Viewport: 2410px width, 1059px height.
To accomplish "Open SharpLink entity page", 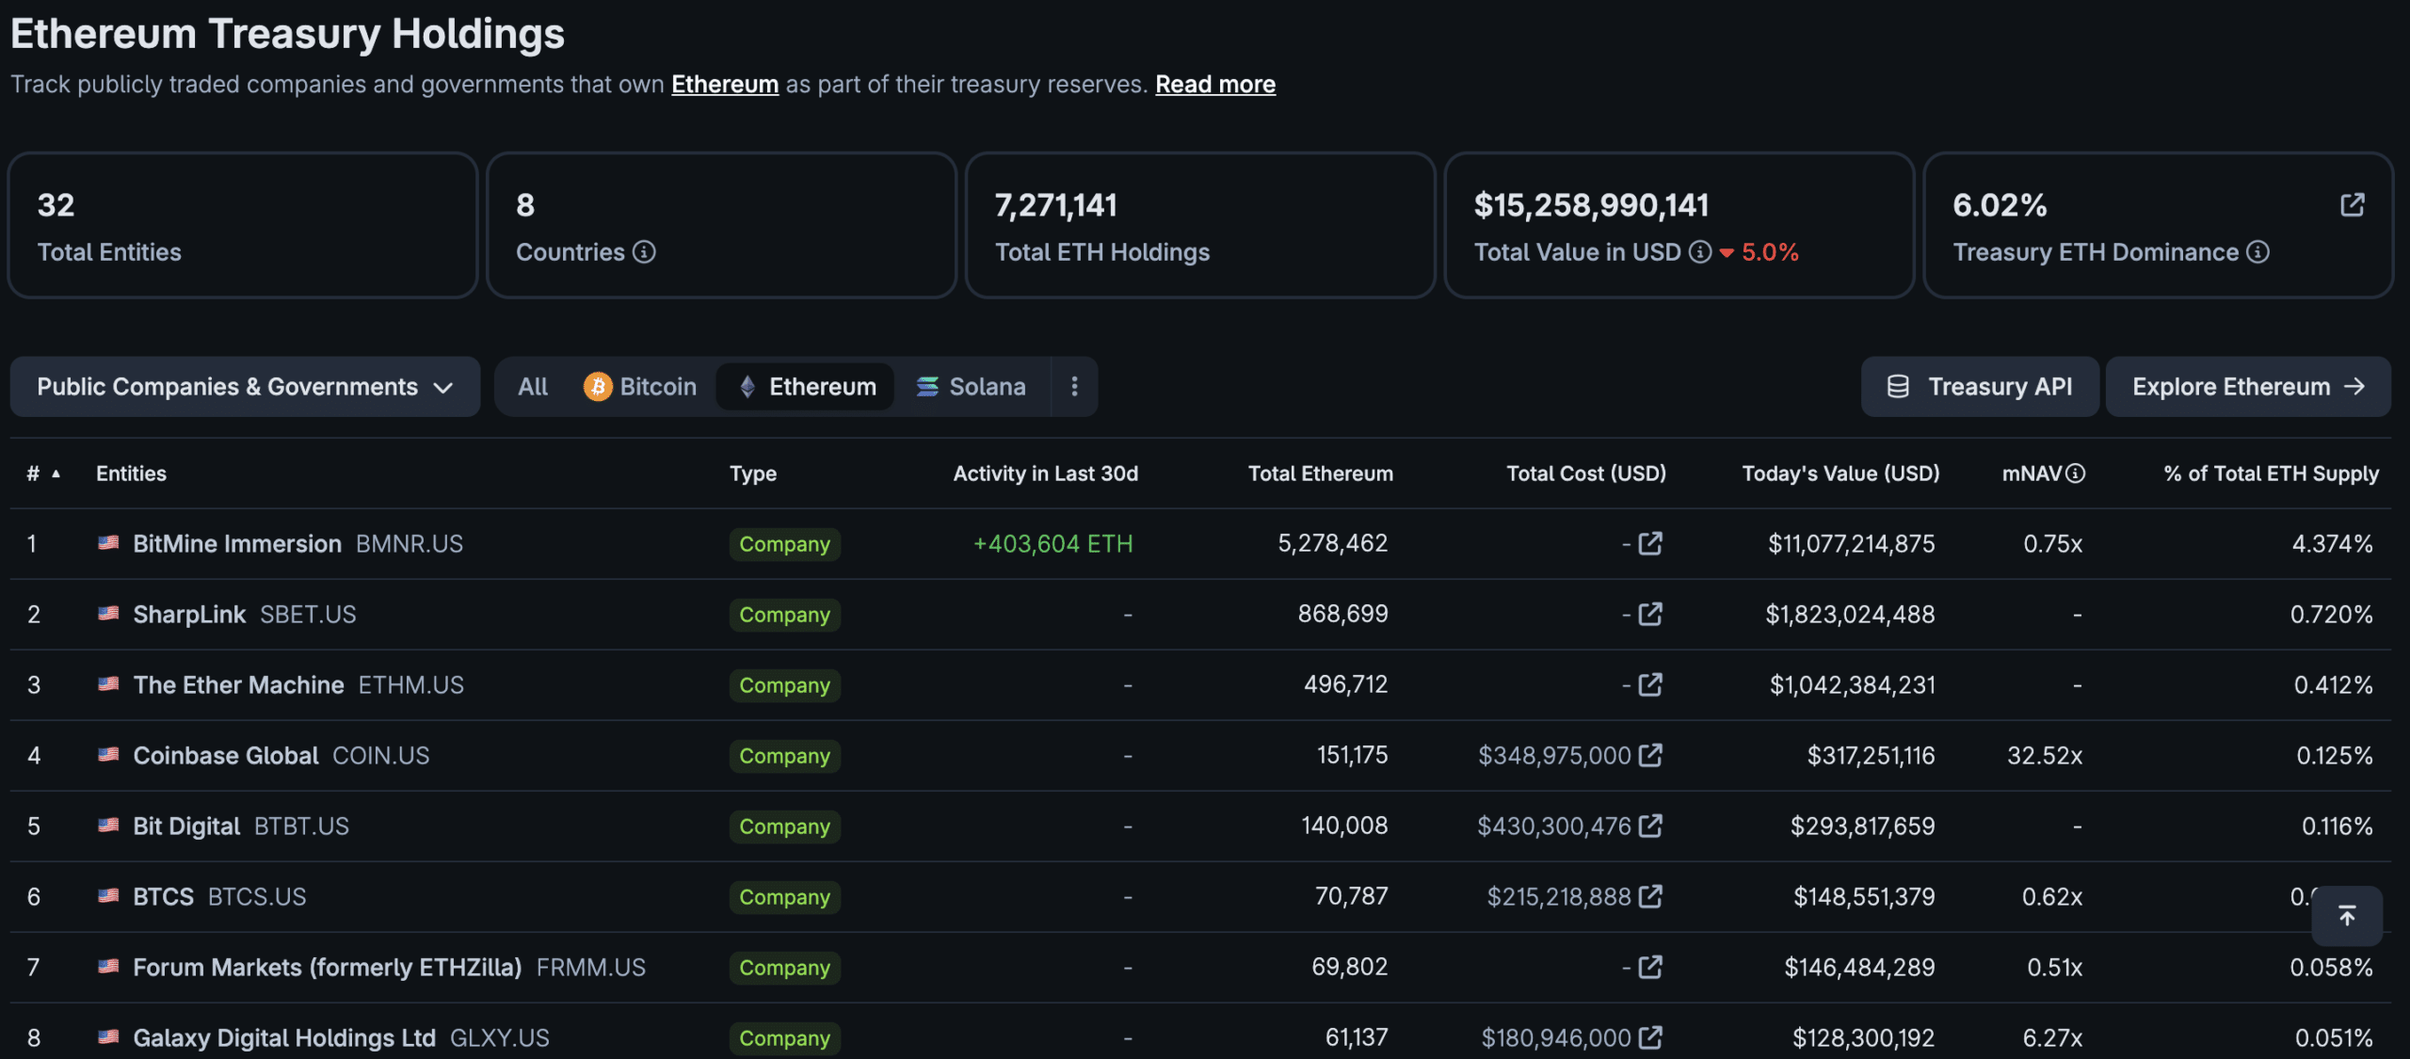I will pos(189,614).
